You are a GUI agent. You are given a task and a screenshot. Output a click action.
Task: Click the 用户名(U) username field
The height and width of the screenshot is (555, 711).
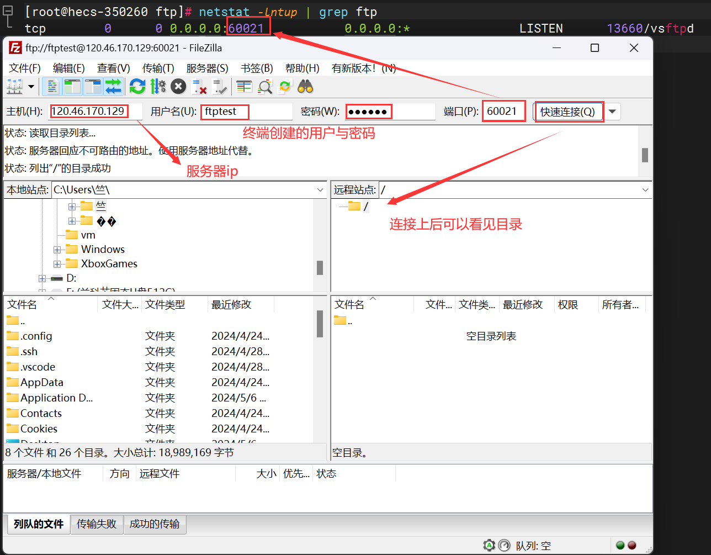tap(246, 112)
